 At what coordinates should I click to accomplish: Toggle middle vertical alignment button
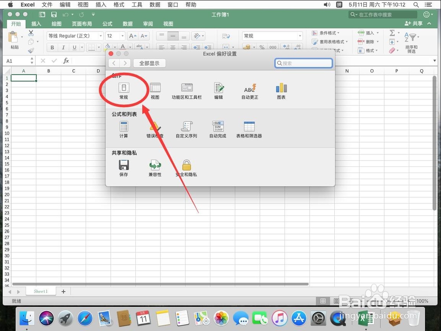(173, 36)
